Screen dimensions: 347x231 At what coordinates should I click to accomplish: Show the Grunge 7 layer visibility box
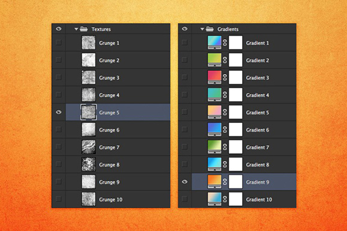pos(59,147)
